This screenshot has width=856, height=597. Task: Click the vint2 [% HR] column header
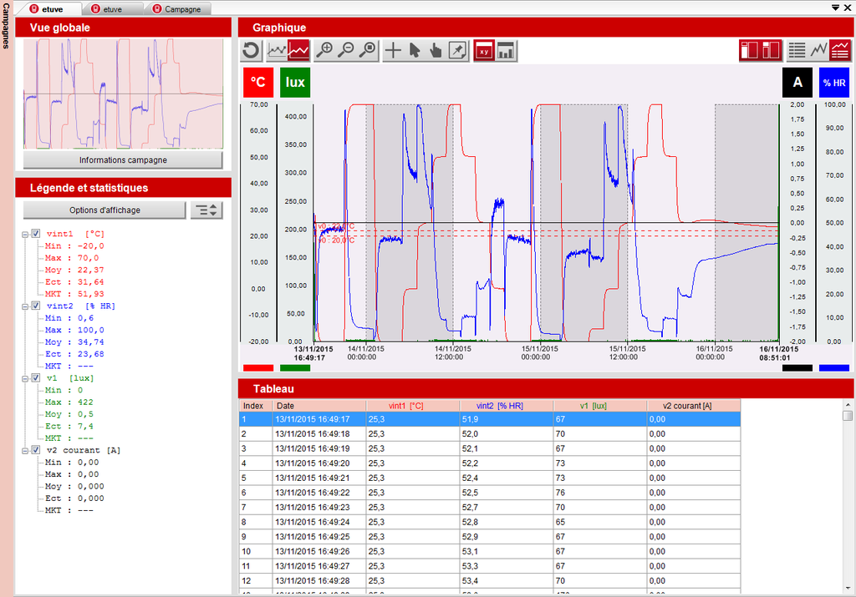point(507,406)
